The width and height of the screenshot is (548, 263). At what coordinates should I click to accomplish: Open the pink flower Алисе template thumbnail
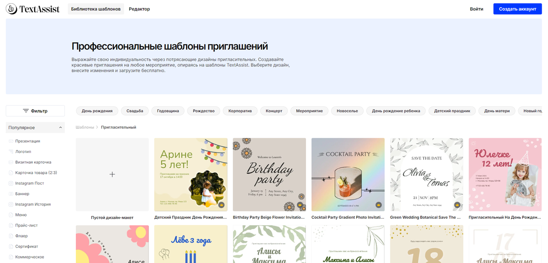tap(112, 244)
